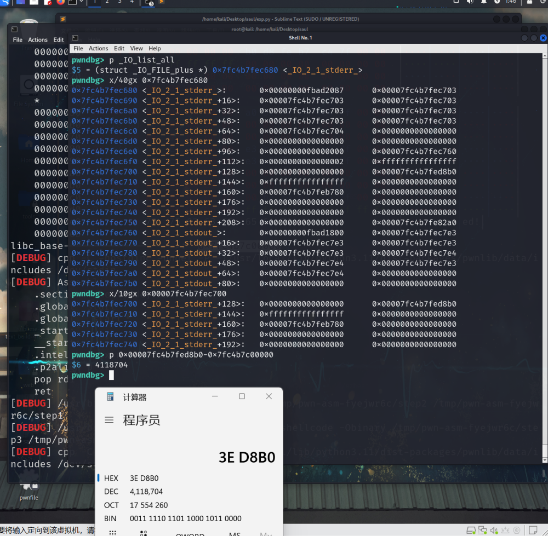Click the VM camera status icon

pos(517,531)
